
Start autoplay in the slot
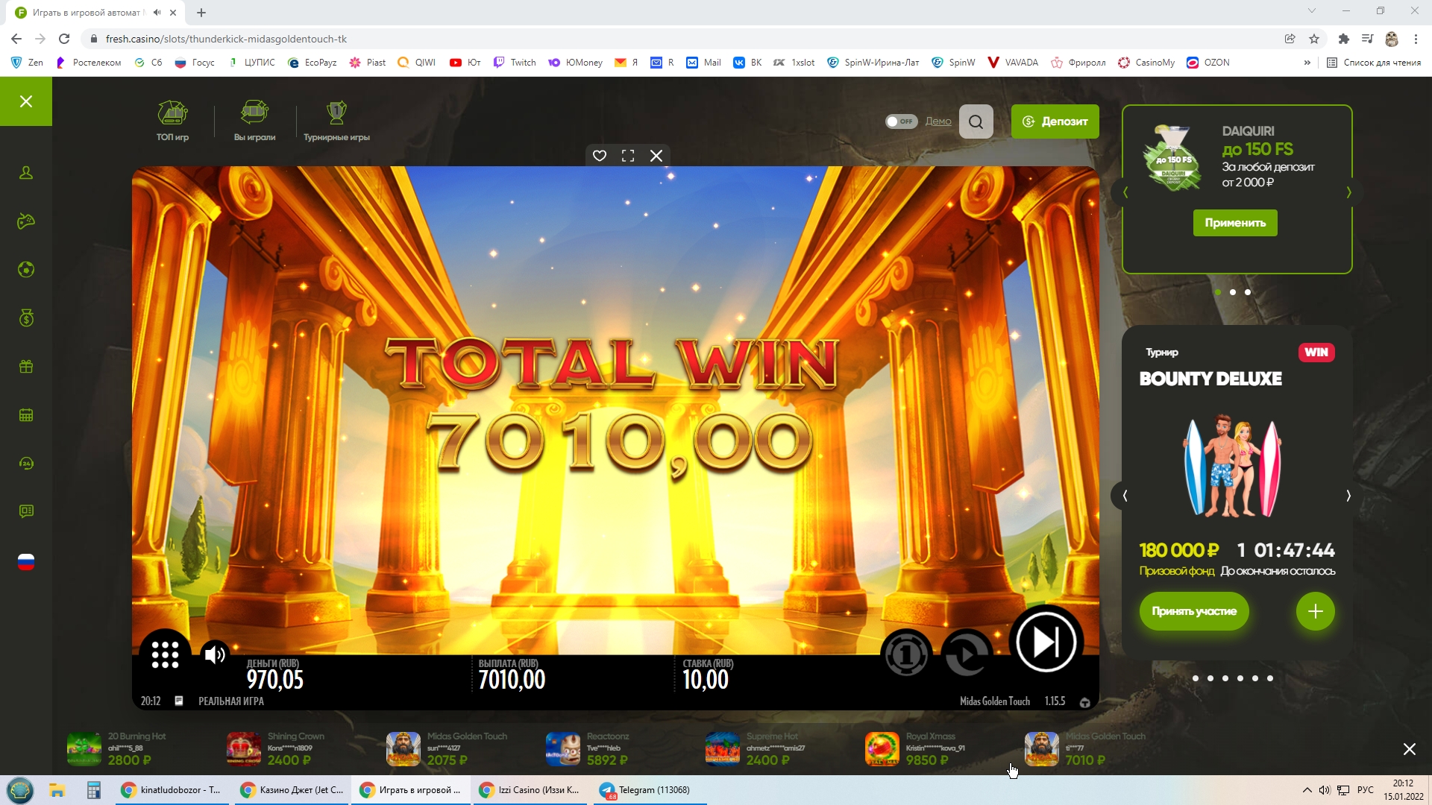pyautogui.click(x=967, y=655)
